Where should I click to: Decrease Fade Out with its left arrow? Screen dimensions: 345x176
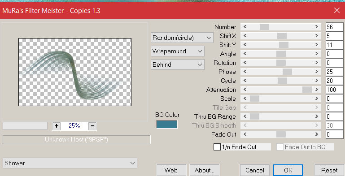(x=245, y=134)
